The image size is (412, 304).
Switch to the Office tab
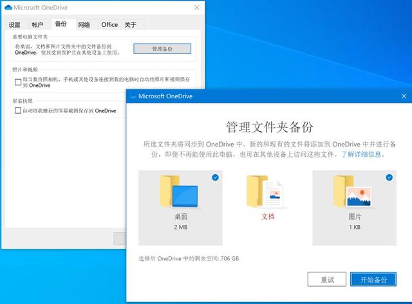tap(109, 25)
